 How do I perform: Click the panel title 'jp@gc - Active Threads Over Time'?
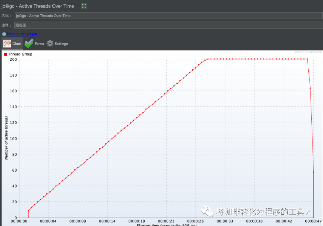click(x=38, y=6)
